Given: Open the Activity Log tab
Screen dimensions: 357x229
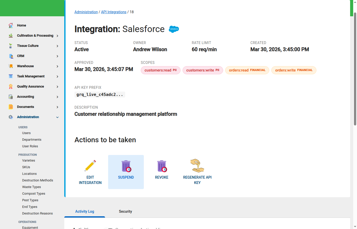Looking at the screenshot, I should [x=84, y=211].
